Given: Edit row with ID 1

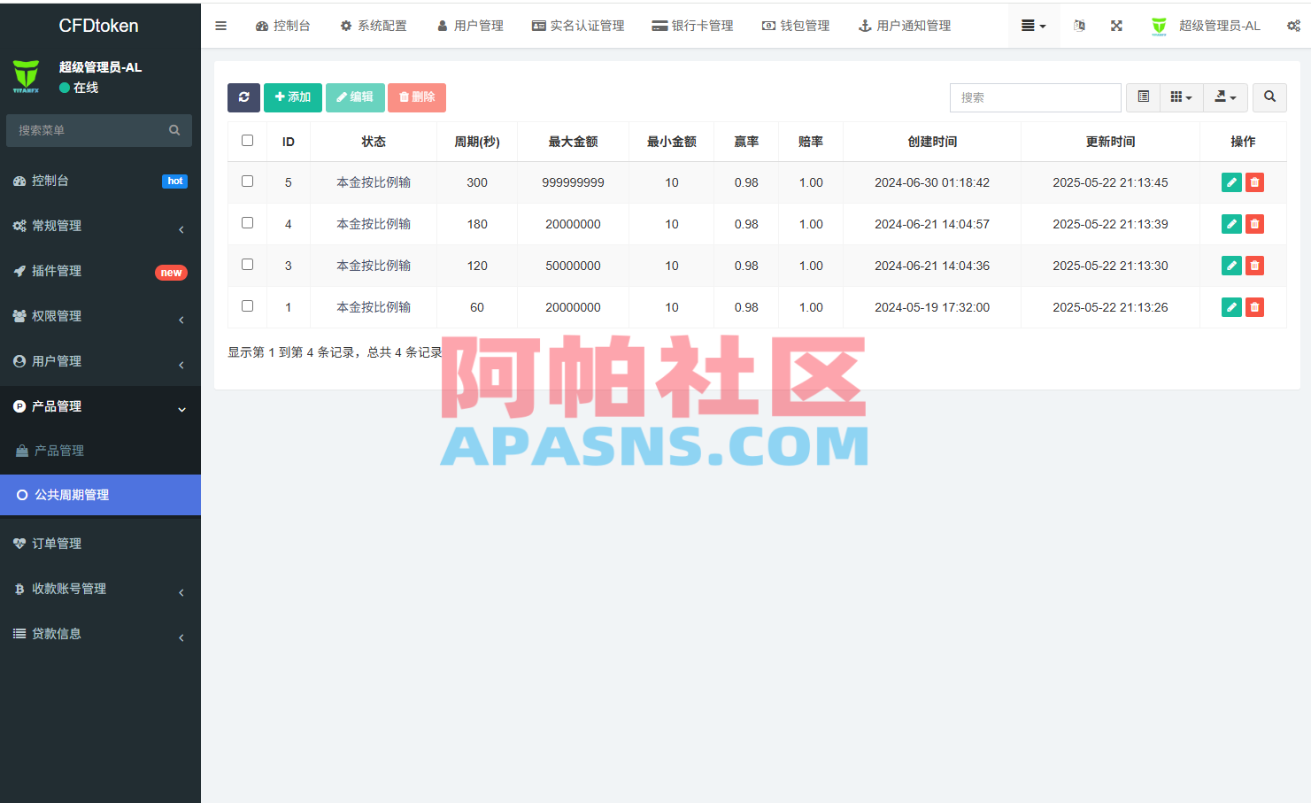Looking at the screenshot, I should [x=1231, y=307].
